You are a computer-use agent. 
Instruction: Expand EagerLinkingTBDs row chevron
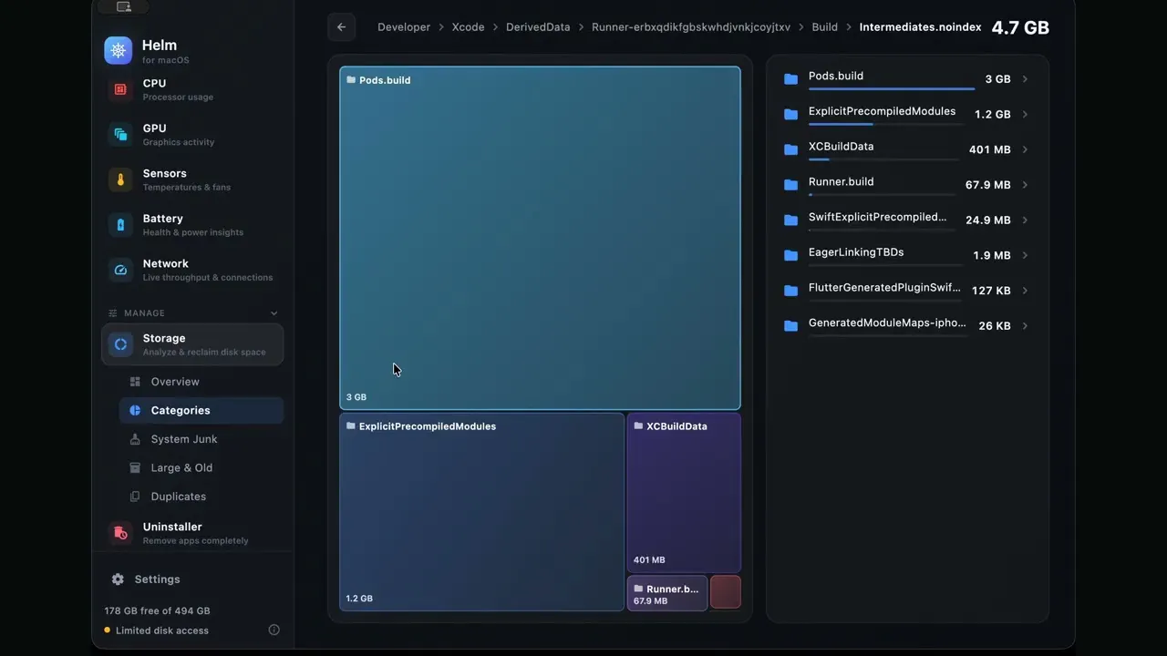tap(1025, 255)
